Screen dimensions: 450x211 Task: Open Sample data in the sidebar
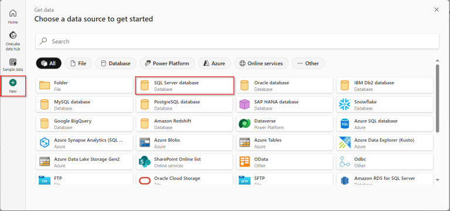click(13, 65)
